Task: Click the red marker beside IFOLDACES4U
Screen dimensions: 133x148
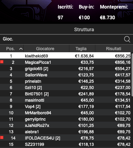Action: pos(2,137)
